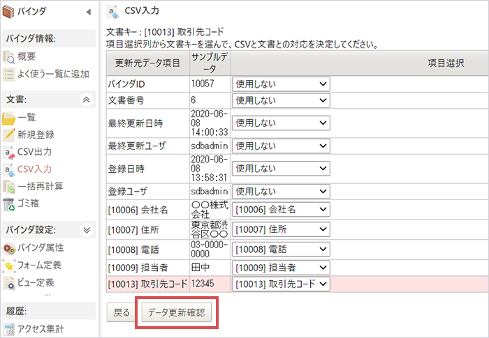
Task: Select よく使う一覧に追加 link
Action: point(53,74)
